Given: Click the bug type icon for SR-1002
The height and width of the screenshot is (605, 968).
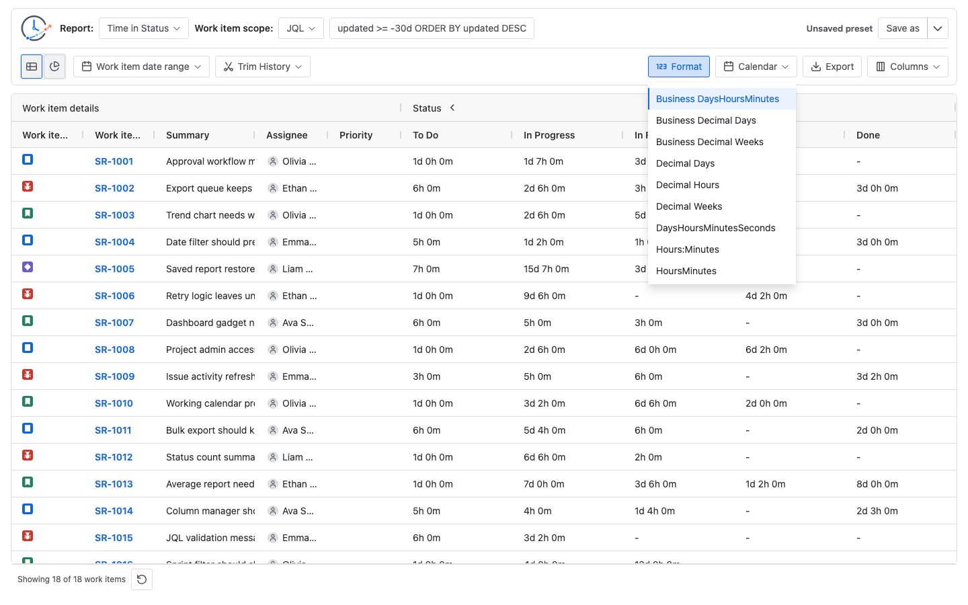Looking at the screenshot, I should coord(28,186).
